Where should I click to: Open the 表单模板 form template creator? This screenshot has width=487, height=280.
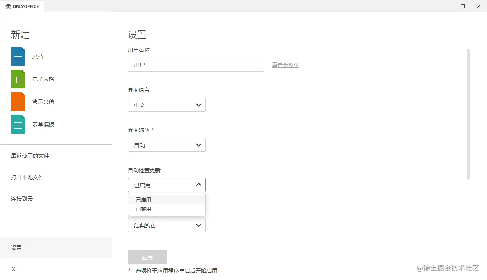point(43,124)
